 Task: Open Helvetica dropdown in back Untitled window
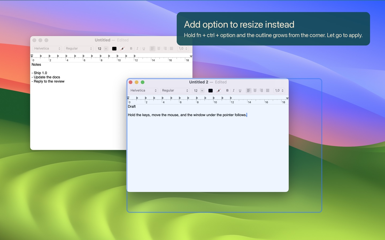[47, 49]
